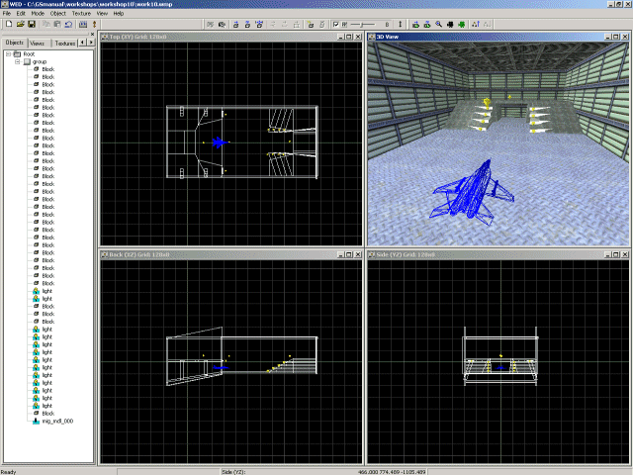The height and width of the screenshot is (475, 633).
Task: Collapse the Root tree node
Action: (8, 54)
